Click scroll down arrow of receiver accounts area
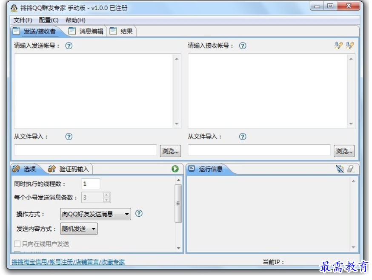The height and width of the screenshot is (280, 372). point(351,124)
